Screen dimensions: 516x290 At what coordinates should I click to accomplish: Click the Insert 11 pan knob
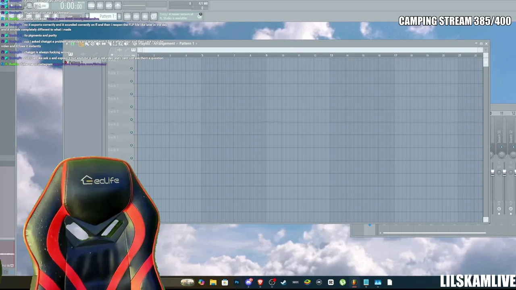502,155
